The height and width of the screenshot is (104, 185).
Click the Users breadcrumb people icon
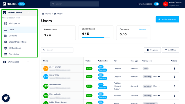tap(55, 14)
